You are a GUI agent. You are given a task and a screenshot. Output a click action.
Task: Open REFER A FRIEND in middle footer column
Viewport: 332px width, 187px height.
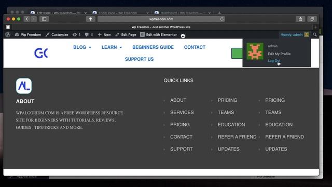pos(237,137)
